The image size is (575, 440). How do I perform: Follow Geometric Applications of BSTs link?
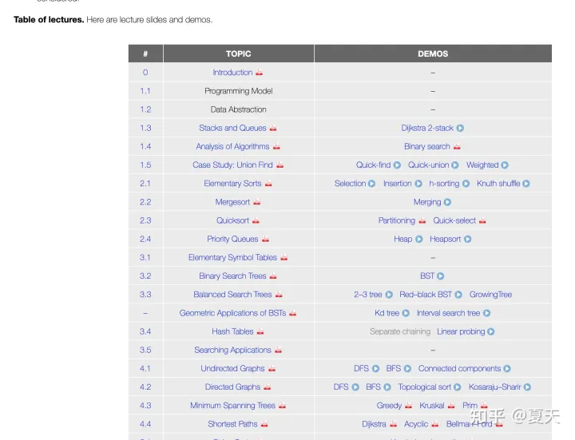[232, 313]
